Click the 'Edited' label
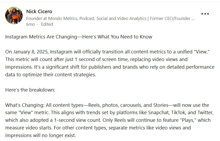The width and height of the screenshot is (220, 141). tap(47, 24)
